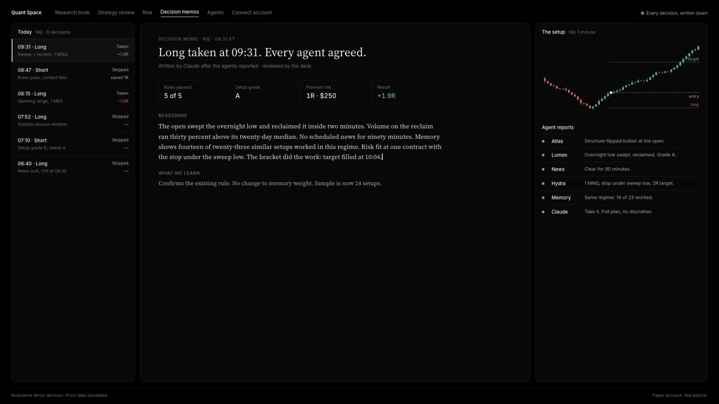Click the Quant Space logo
The height and width of the screenshot is (404, 719).
pos(26,13)
